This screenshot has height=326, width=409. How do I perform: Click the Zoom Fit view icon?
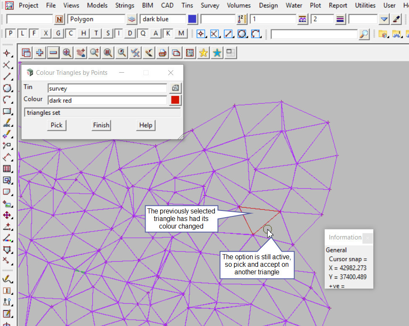pyautogui.click(x=67, y=53)
